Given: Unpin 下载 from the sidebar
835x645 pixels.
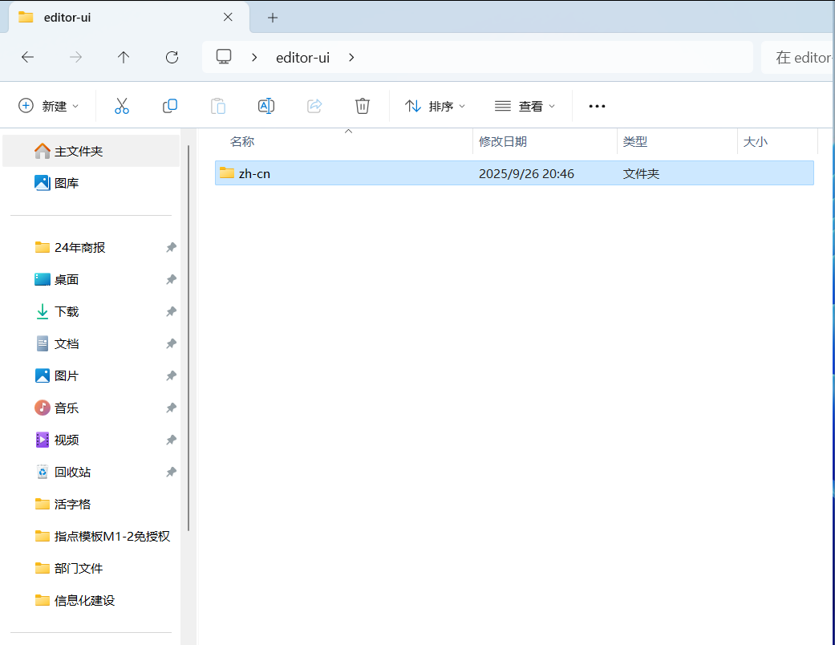Looking at the screenshot, I should [170, 311].
